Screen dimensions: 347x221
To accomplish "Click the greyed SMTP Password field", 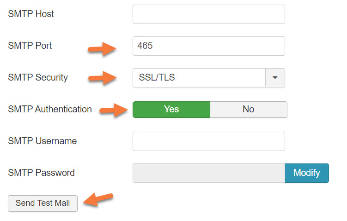I will (208, 173).
